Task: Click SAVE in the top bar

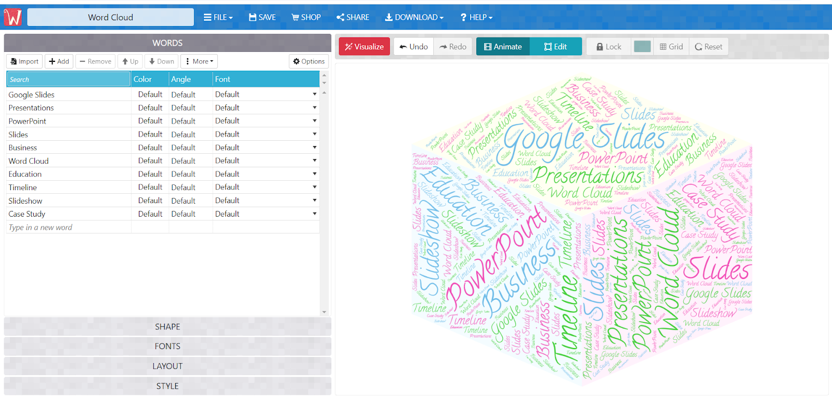Action: pos(263,17)
